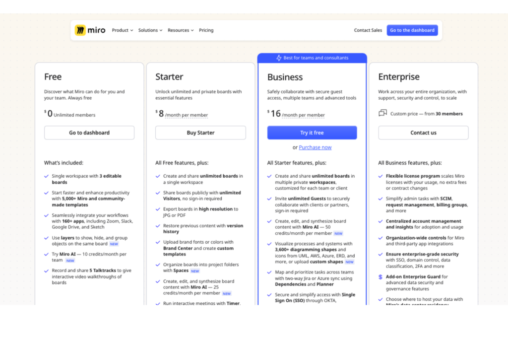Click the All Business features, plus heading
508x339 pixels.
click(410, 163)
